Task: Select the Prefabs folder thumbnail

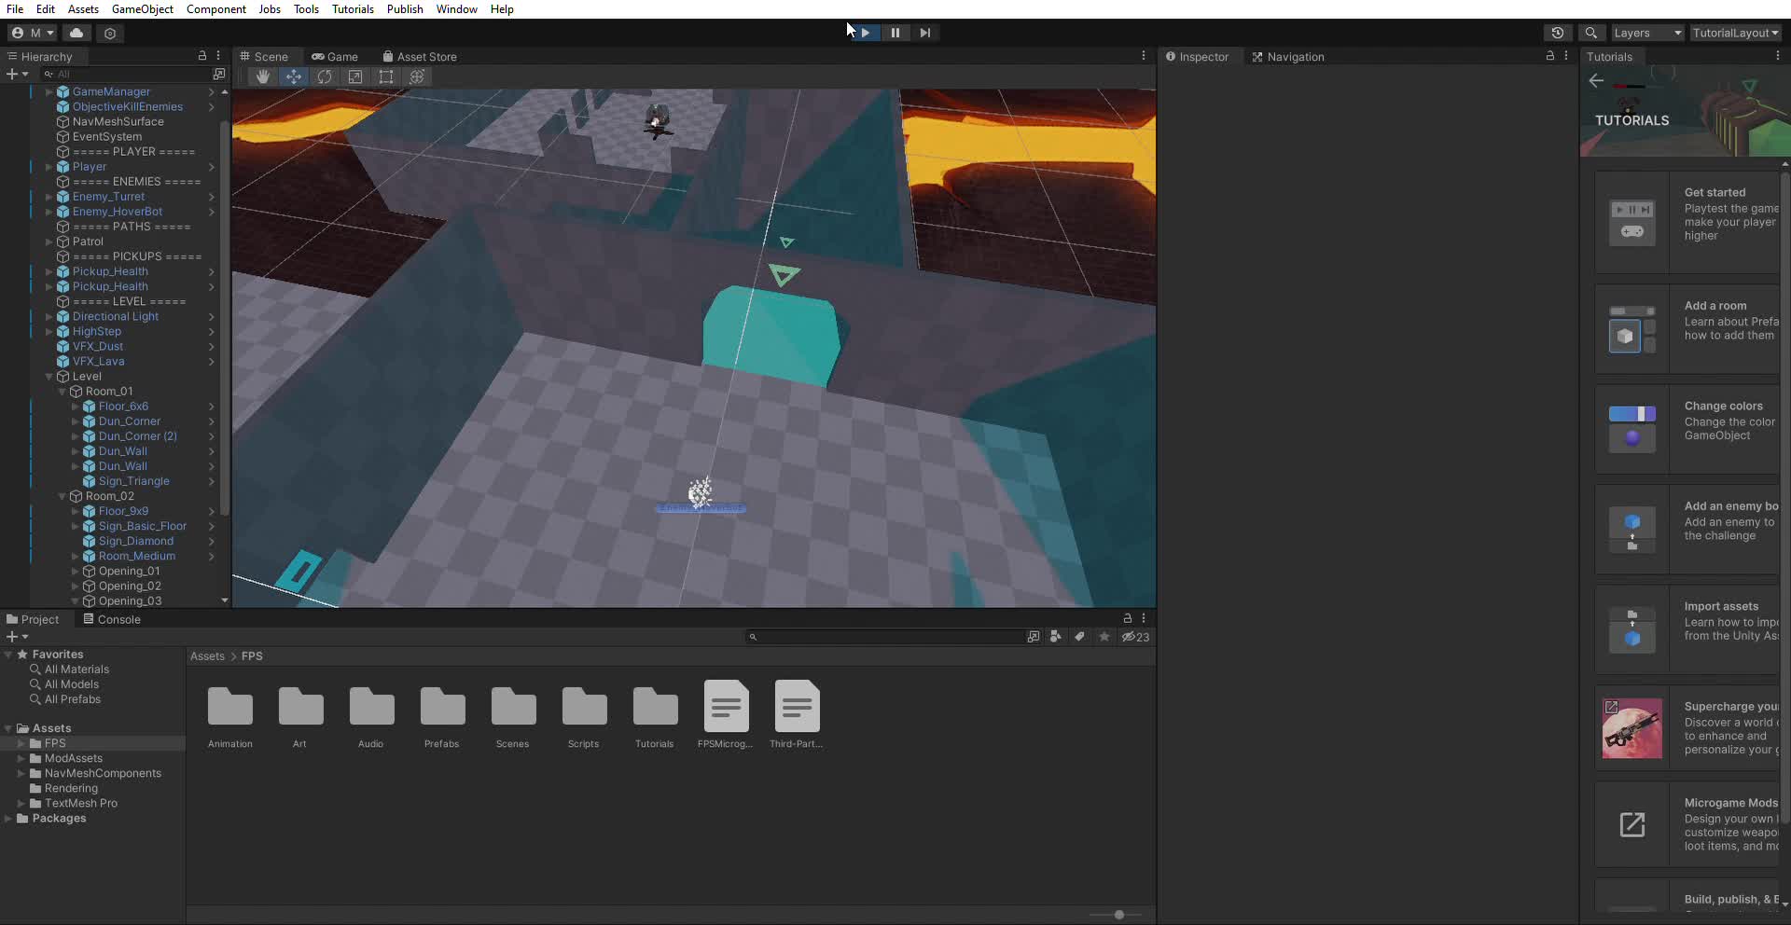Action: (x=442, y=716)
